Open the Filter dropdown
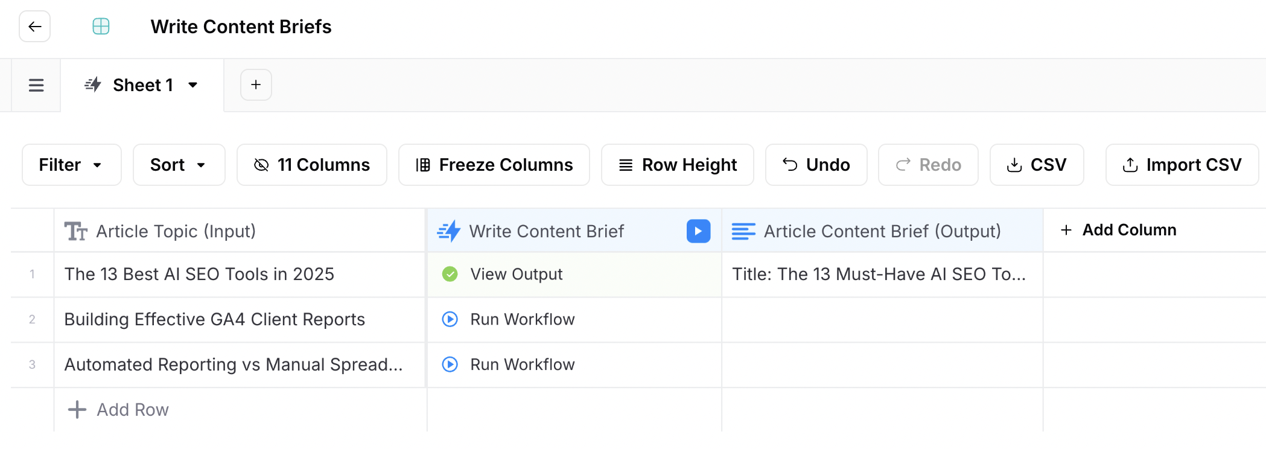The width and height of the screenshot is (1266, 449). point(71,164)
